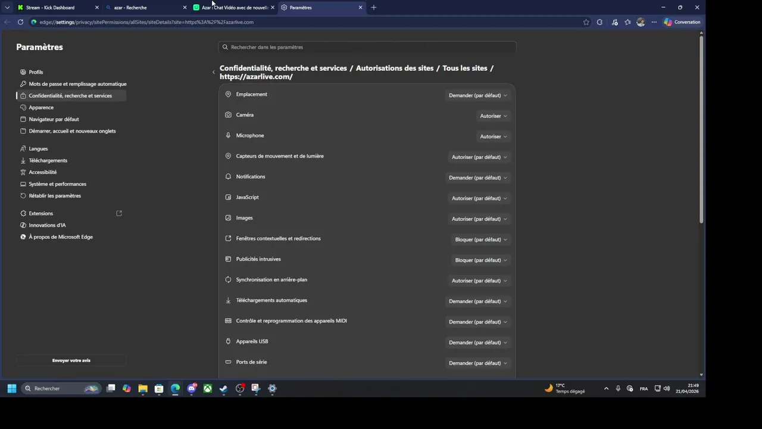
Task: Click the USB icon beside Appareils USB
Action: pos(228,341)
